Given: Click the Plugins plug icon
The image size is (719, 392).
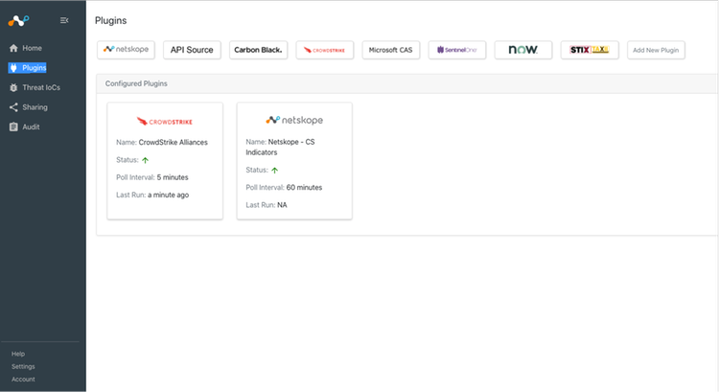Looking at the screenshot, I should tap(13, 68).
